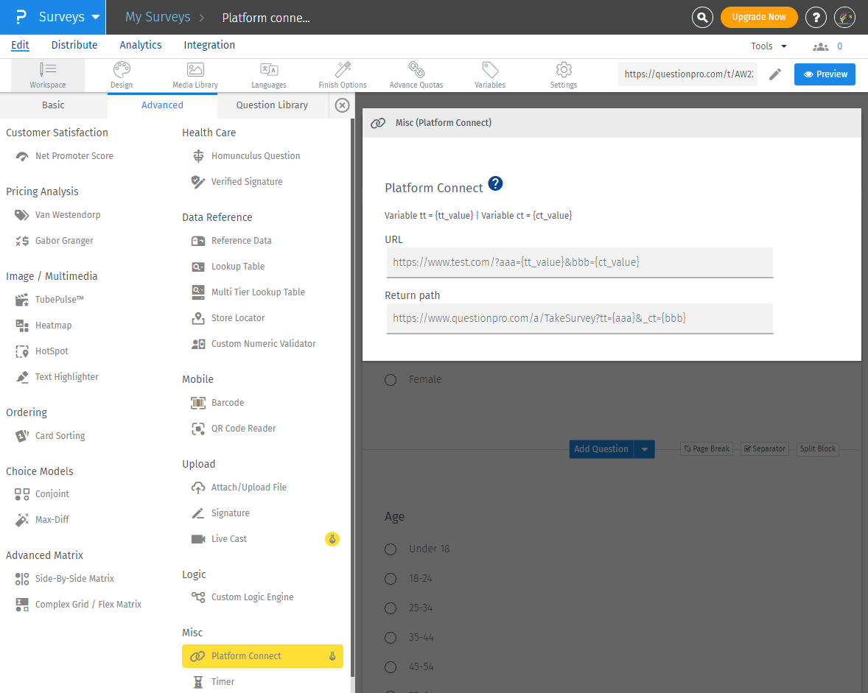Edit survey URL with pencil icon
The width and height of the screenshot is (868, 693).
775,74
